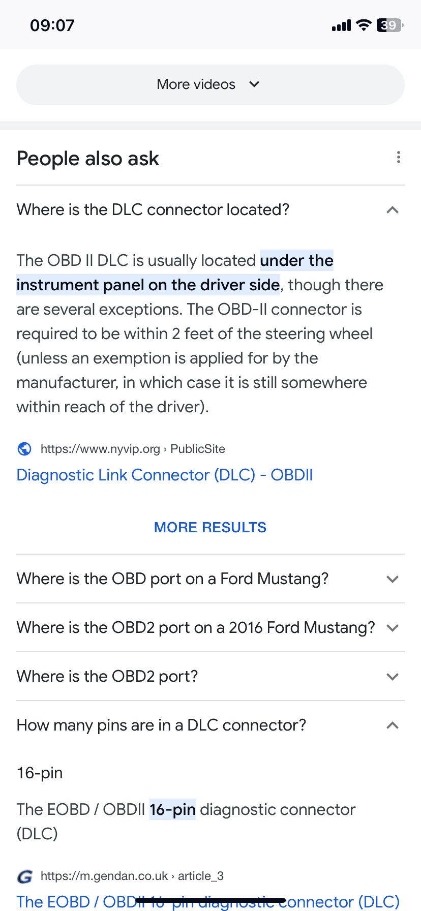Image resolution: width=421 pixels, height=911 pixels.
Task: Tap the nyvip.org globe favicon
Action: [24, 449]
